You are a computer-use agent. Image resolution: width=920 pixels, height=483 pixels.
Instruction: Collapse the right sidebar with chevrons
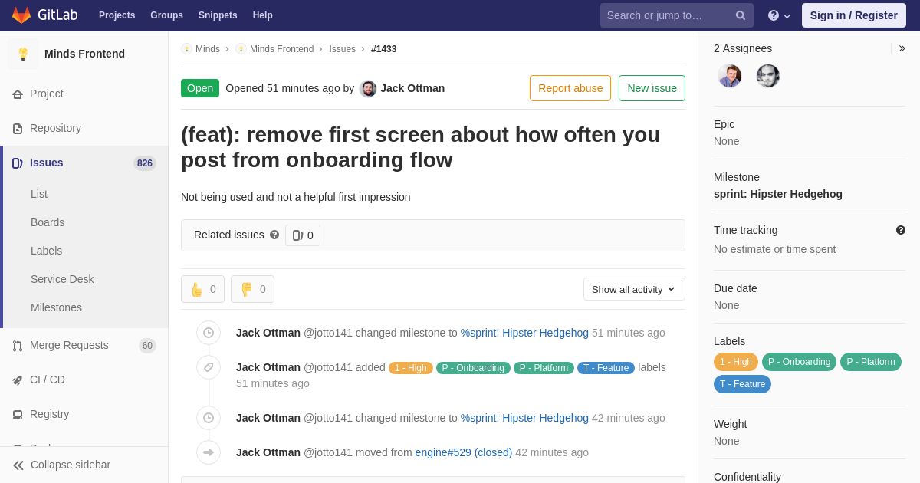click(902, 48)
